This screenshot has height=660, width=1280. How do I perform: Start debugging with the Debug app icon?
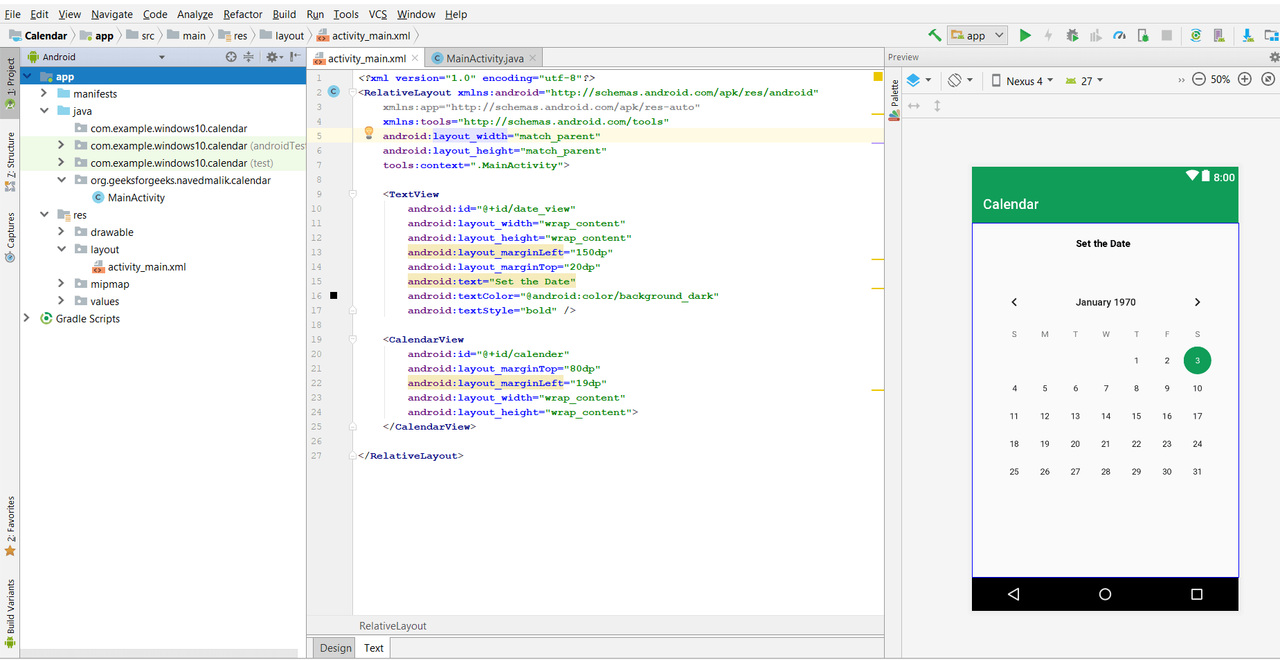click(x=1072, y=35)
